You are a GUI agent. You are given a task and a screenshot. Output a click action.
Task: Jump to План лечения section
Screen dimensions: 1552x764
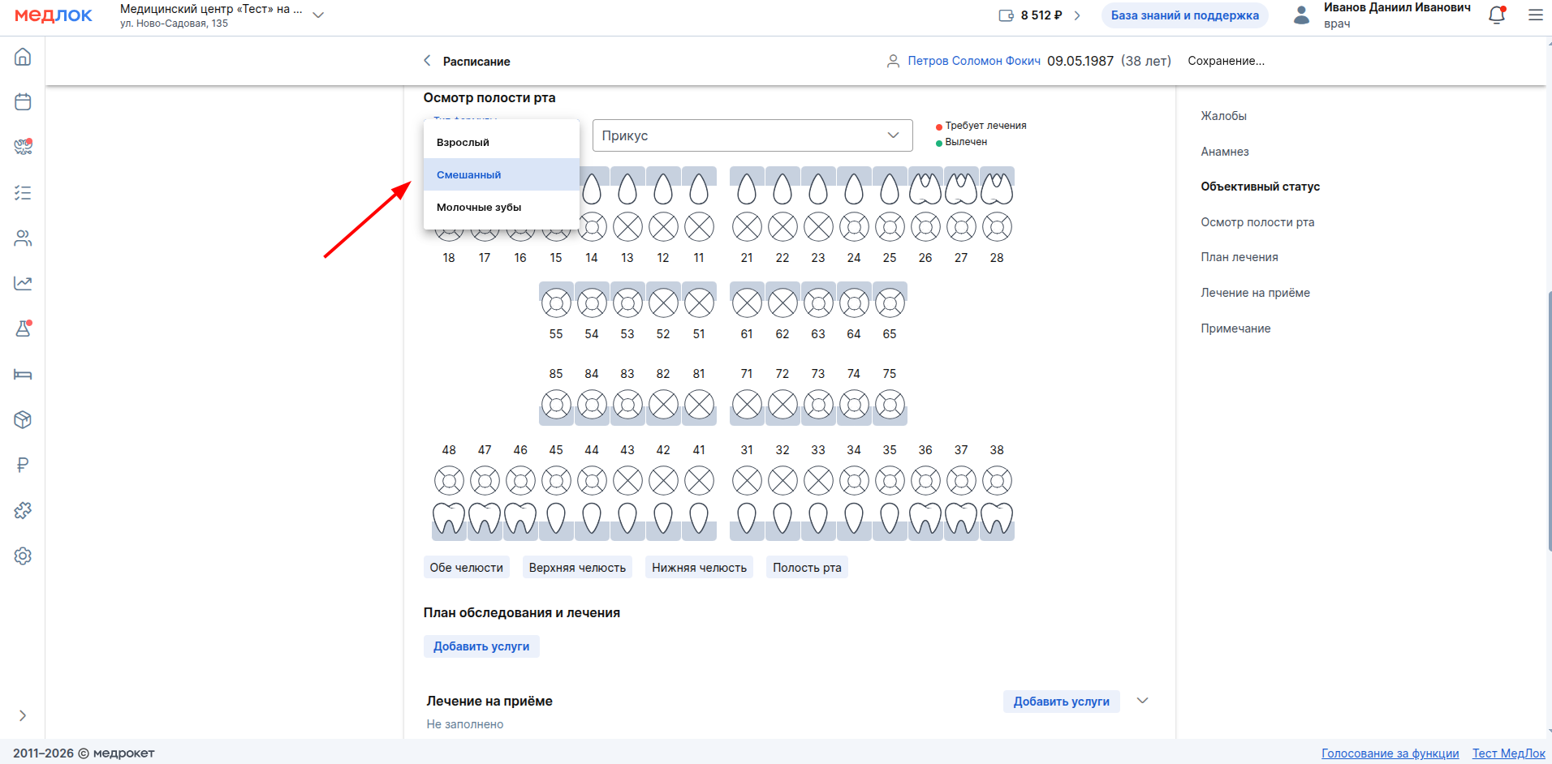pos(1239,257)
